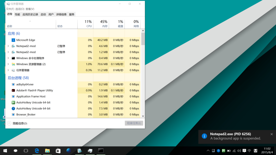Viewport: 276px width, 155px height.
Task: Click the process list scroll down arrow
Action: [x=143, y=116]
